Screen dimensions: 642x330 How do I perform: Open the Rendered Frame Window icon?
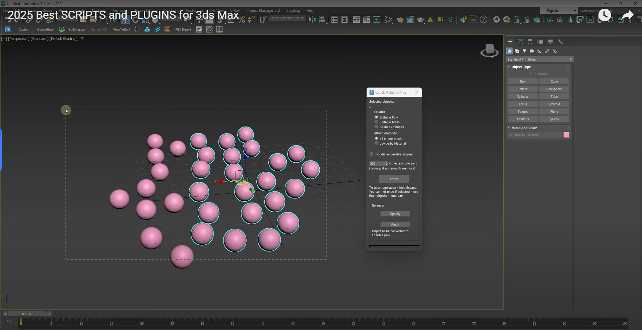tap(410, 20)
